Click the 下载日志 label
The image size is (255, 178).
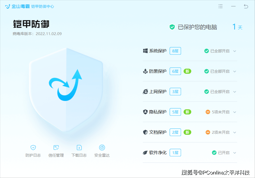(79, 155)
